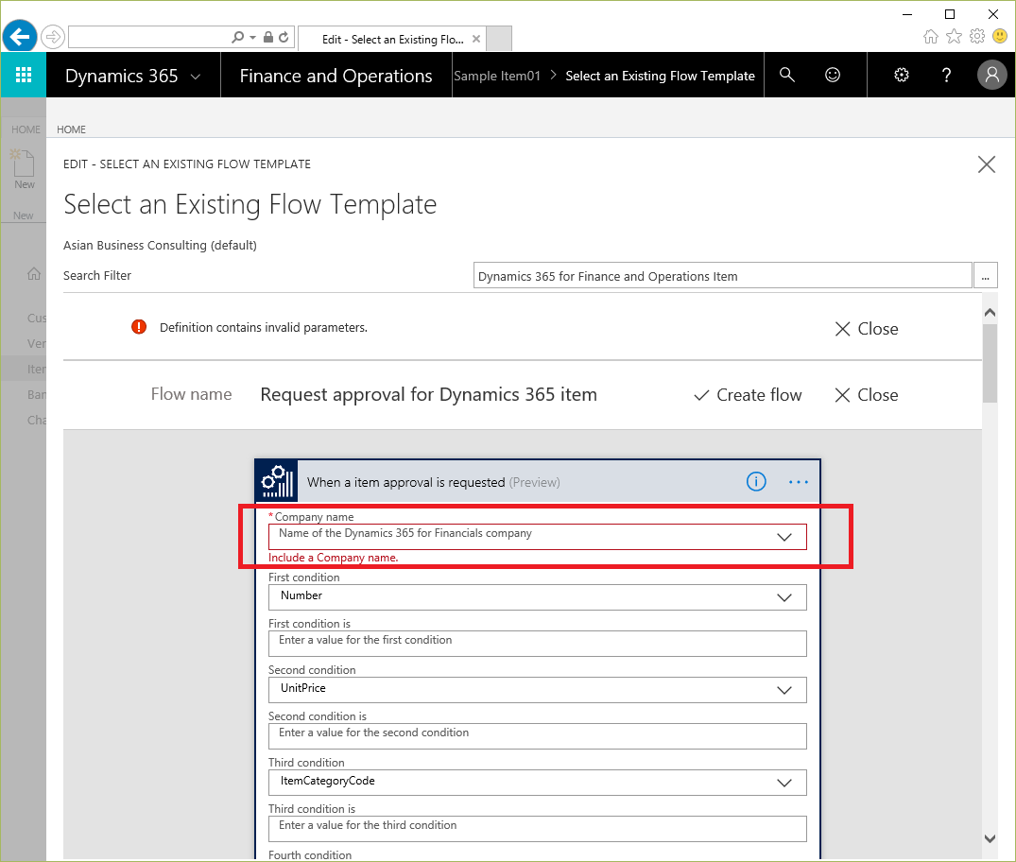1016x862 pixels.
Task: Click the new tab button in the browser
Action: coord(499,38)
